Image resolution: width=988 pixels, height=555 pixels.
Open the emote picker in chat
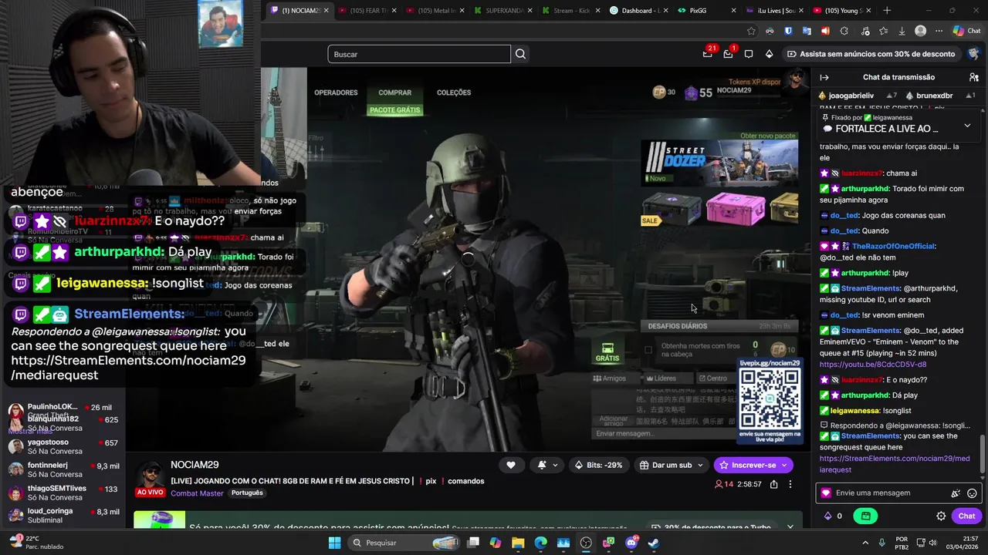point(972,493)
